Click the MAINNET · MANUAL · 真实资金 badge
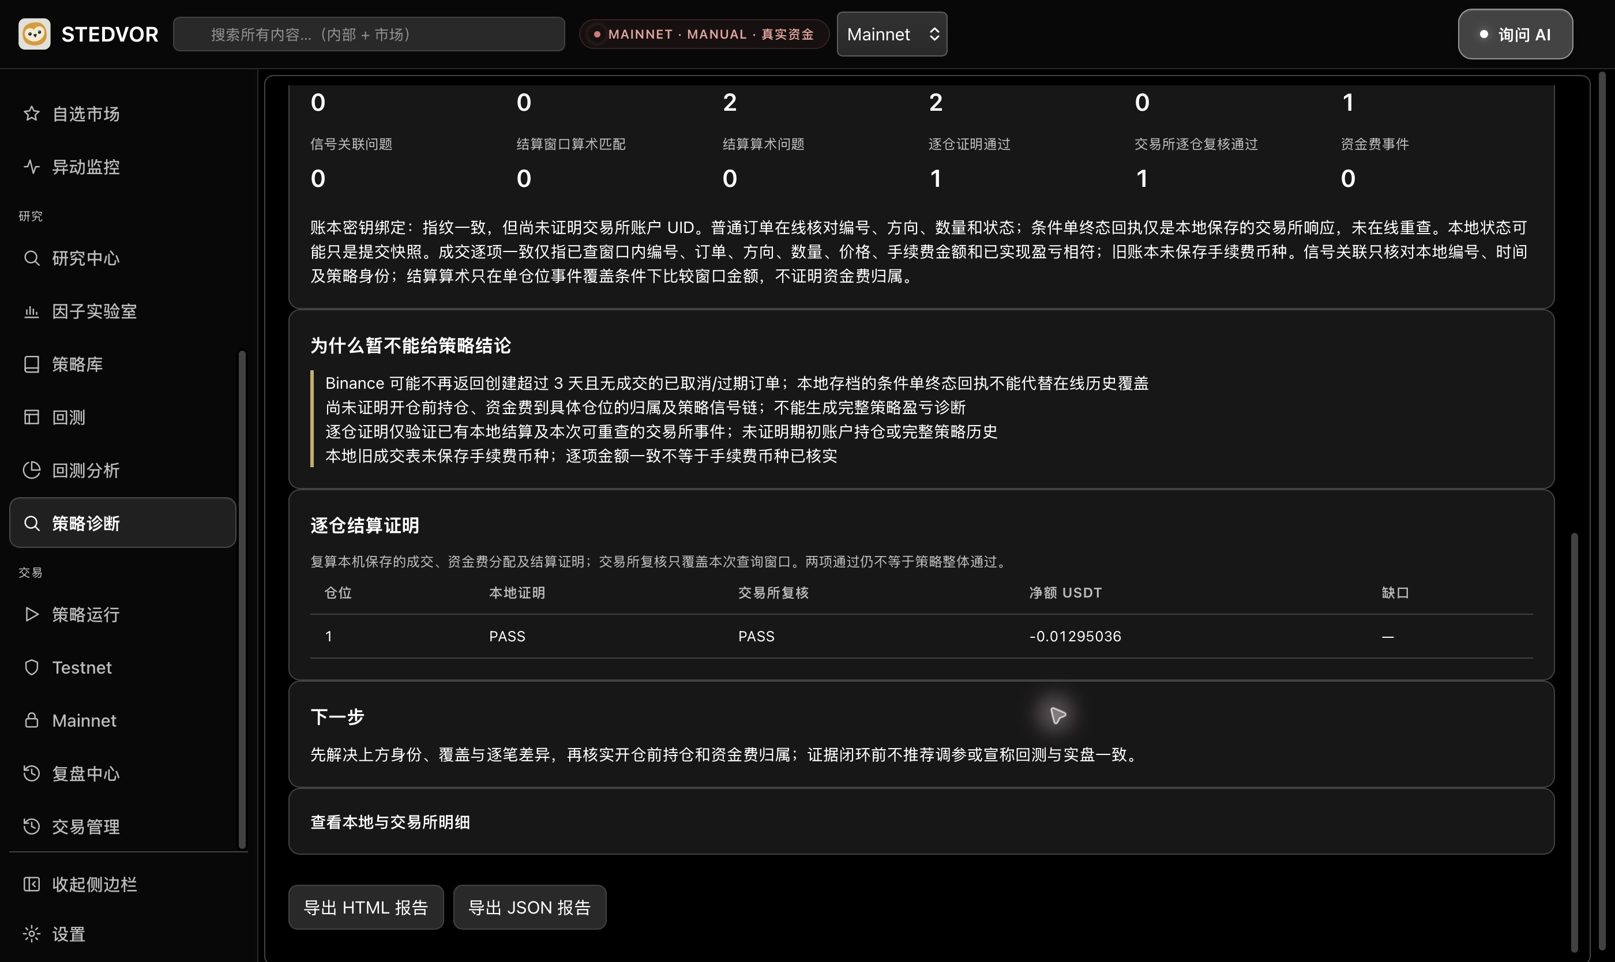This screenshot has width=1615, height=962. click(704, 35)
